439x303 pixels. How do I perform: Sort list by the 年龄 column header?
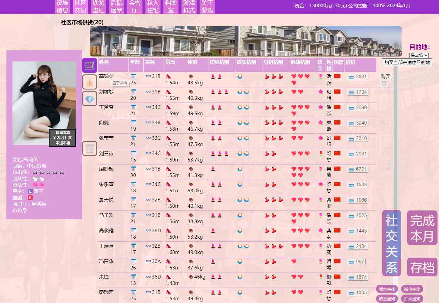pyautogui.click(x=135, y=62)
